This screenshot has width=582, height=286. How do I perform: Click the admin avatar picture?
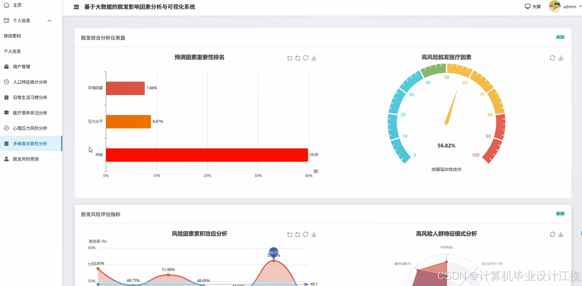point(555,7)
